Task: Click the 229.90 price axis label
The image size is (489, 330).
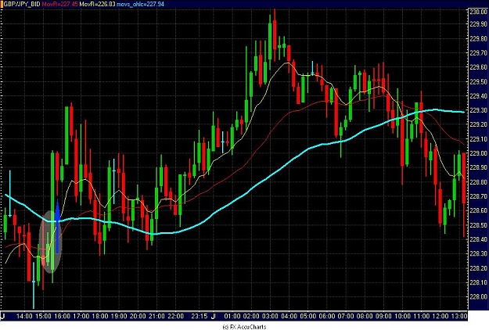Action: [478, 24]
